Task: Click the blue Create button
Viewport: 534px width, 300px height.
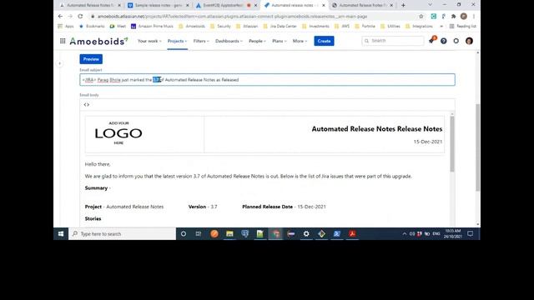Action: pos(324,41)
